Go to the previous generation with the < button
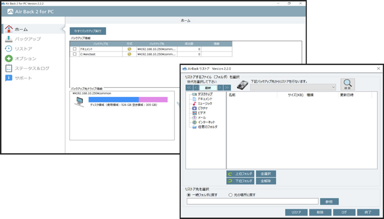This screenshot has width=384, height=219. [x=196, y=88]
